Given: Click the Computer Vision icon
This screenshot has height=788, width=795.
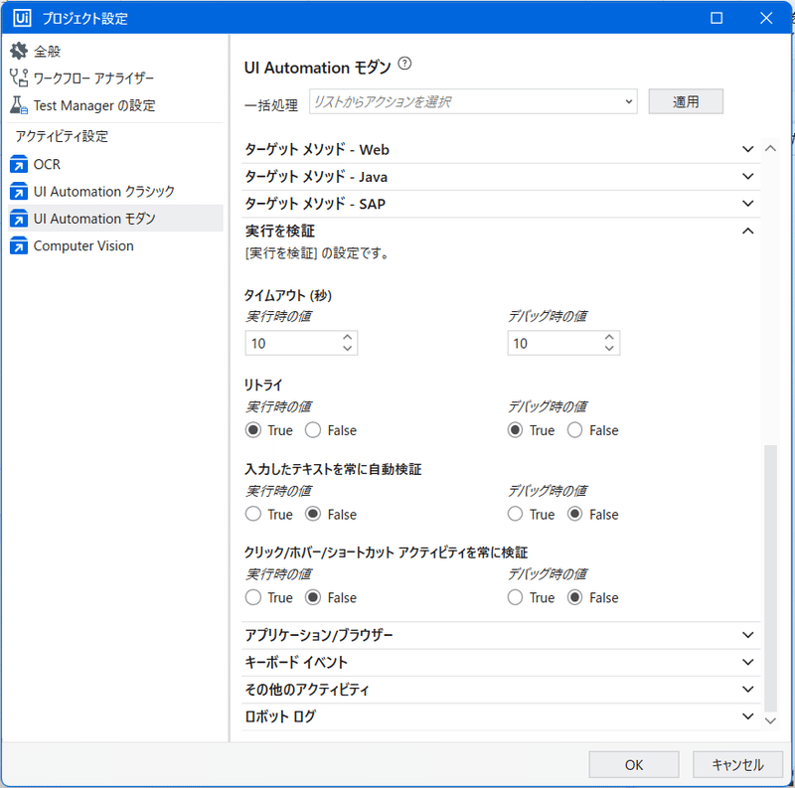Looking at the screenshot, I should coord(19,245).
